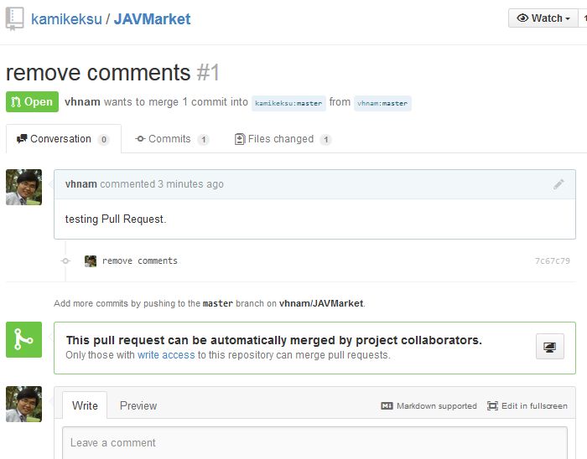Click the command line instructions icon button
The image size is (587, 459).
(549, 347)
